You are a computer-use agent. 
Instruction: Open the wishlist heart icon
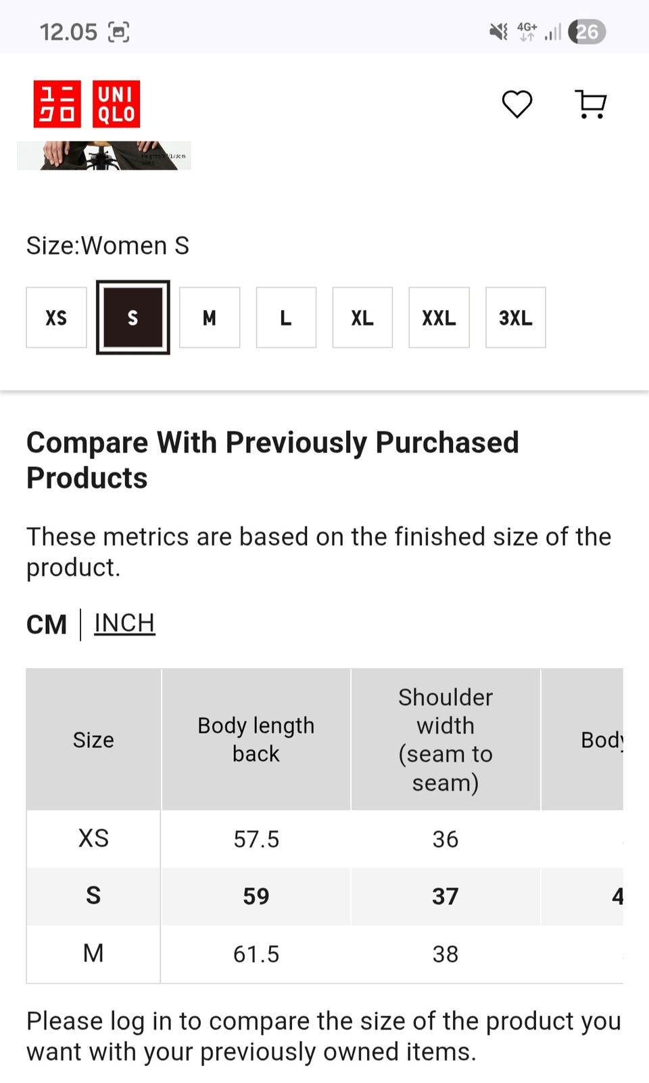pyautogui.click(x=517, y=104)
